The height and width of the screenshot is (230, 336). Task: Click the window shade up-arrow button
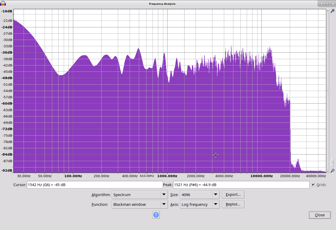[322, 4]
